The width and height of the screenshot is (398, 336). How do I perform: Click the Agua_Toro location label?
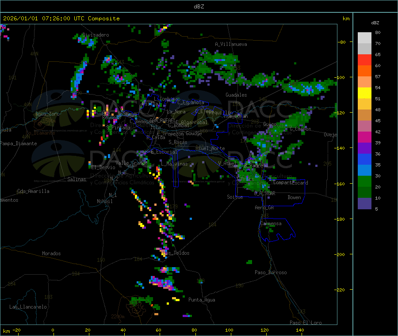click(47, 114)
